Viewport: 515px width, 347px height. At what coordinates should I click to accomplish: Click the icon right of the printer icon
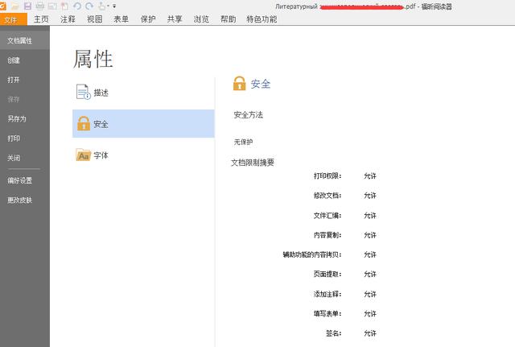[52, 6]
